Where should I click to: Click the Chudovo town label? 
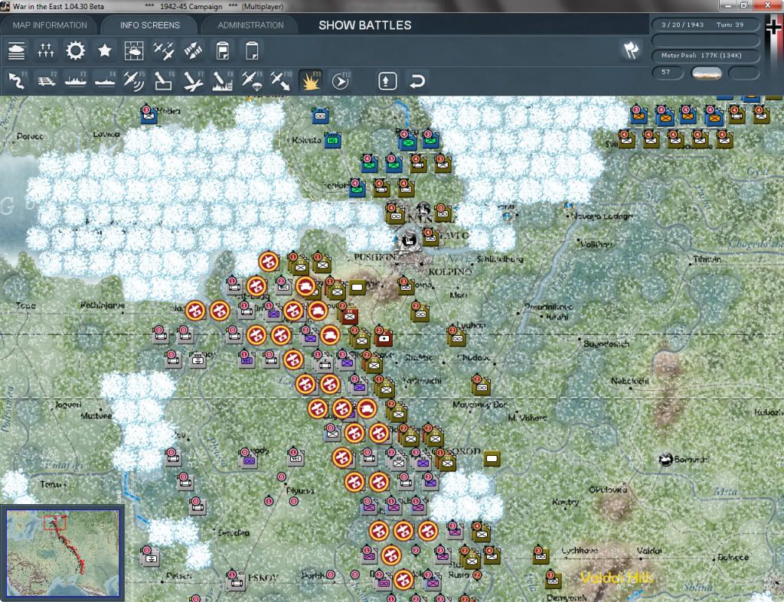(x=474, y=358)
